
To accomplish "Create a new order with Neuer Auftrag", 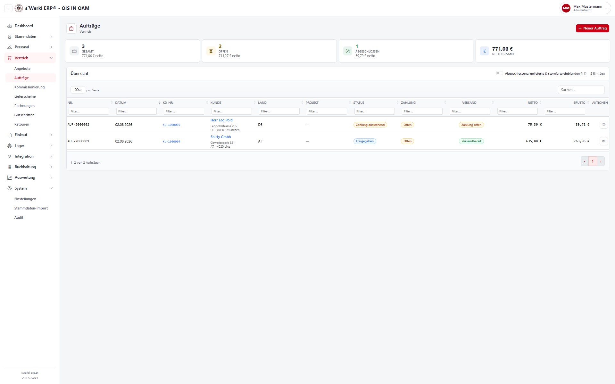I will tap(592, 28).
